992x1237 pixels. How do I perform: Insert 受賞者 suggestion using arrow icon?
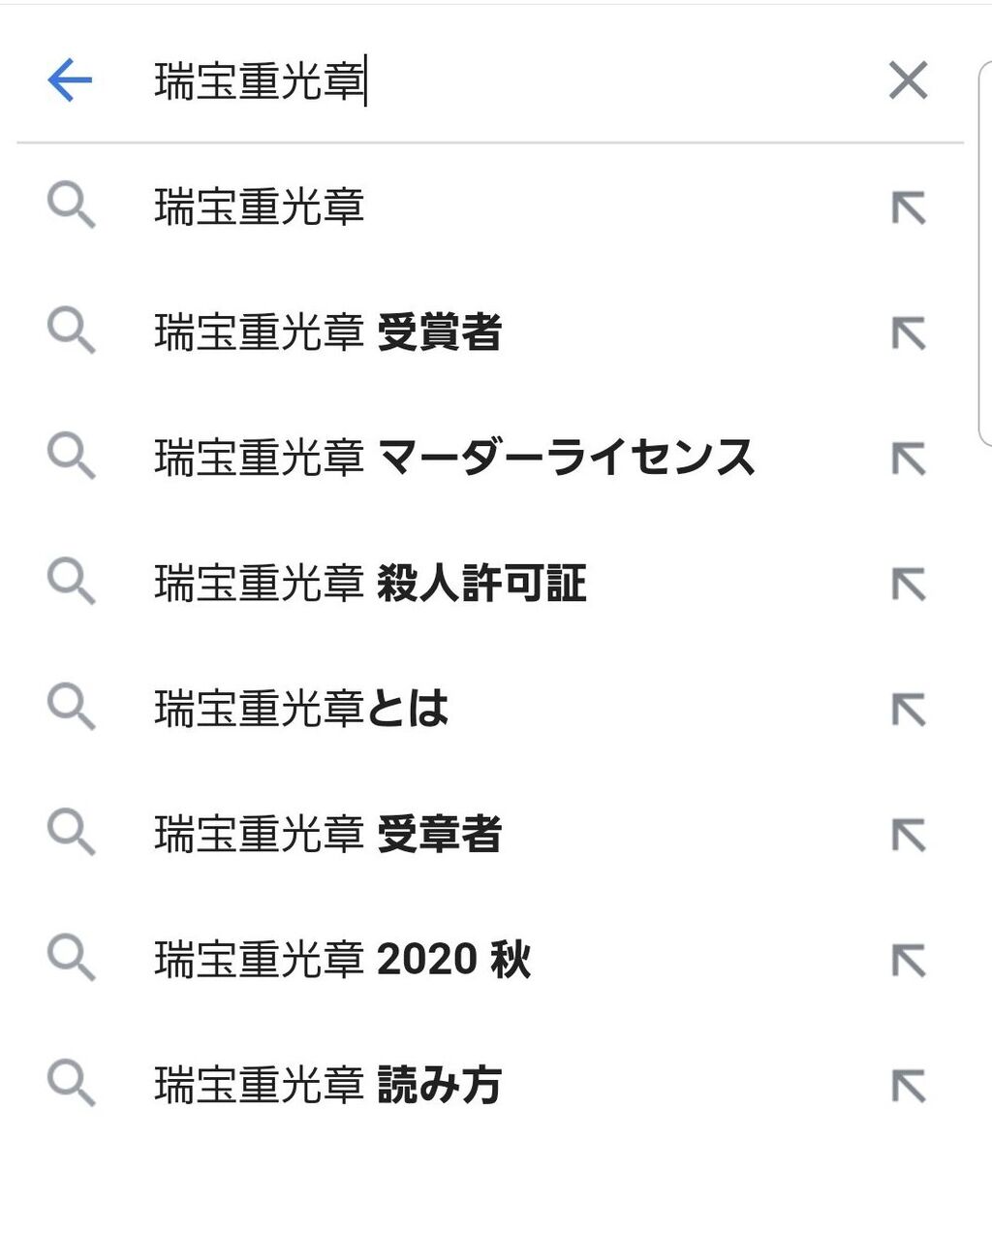tap(908, 333)
